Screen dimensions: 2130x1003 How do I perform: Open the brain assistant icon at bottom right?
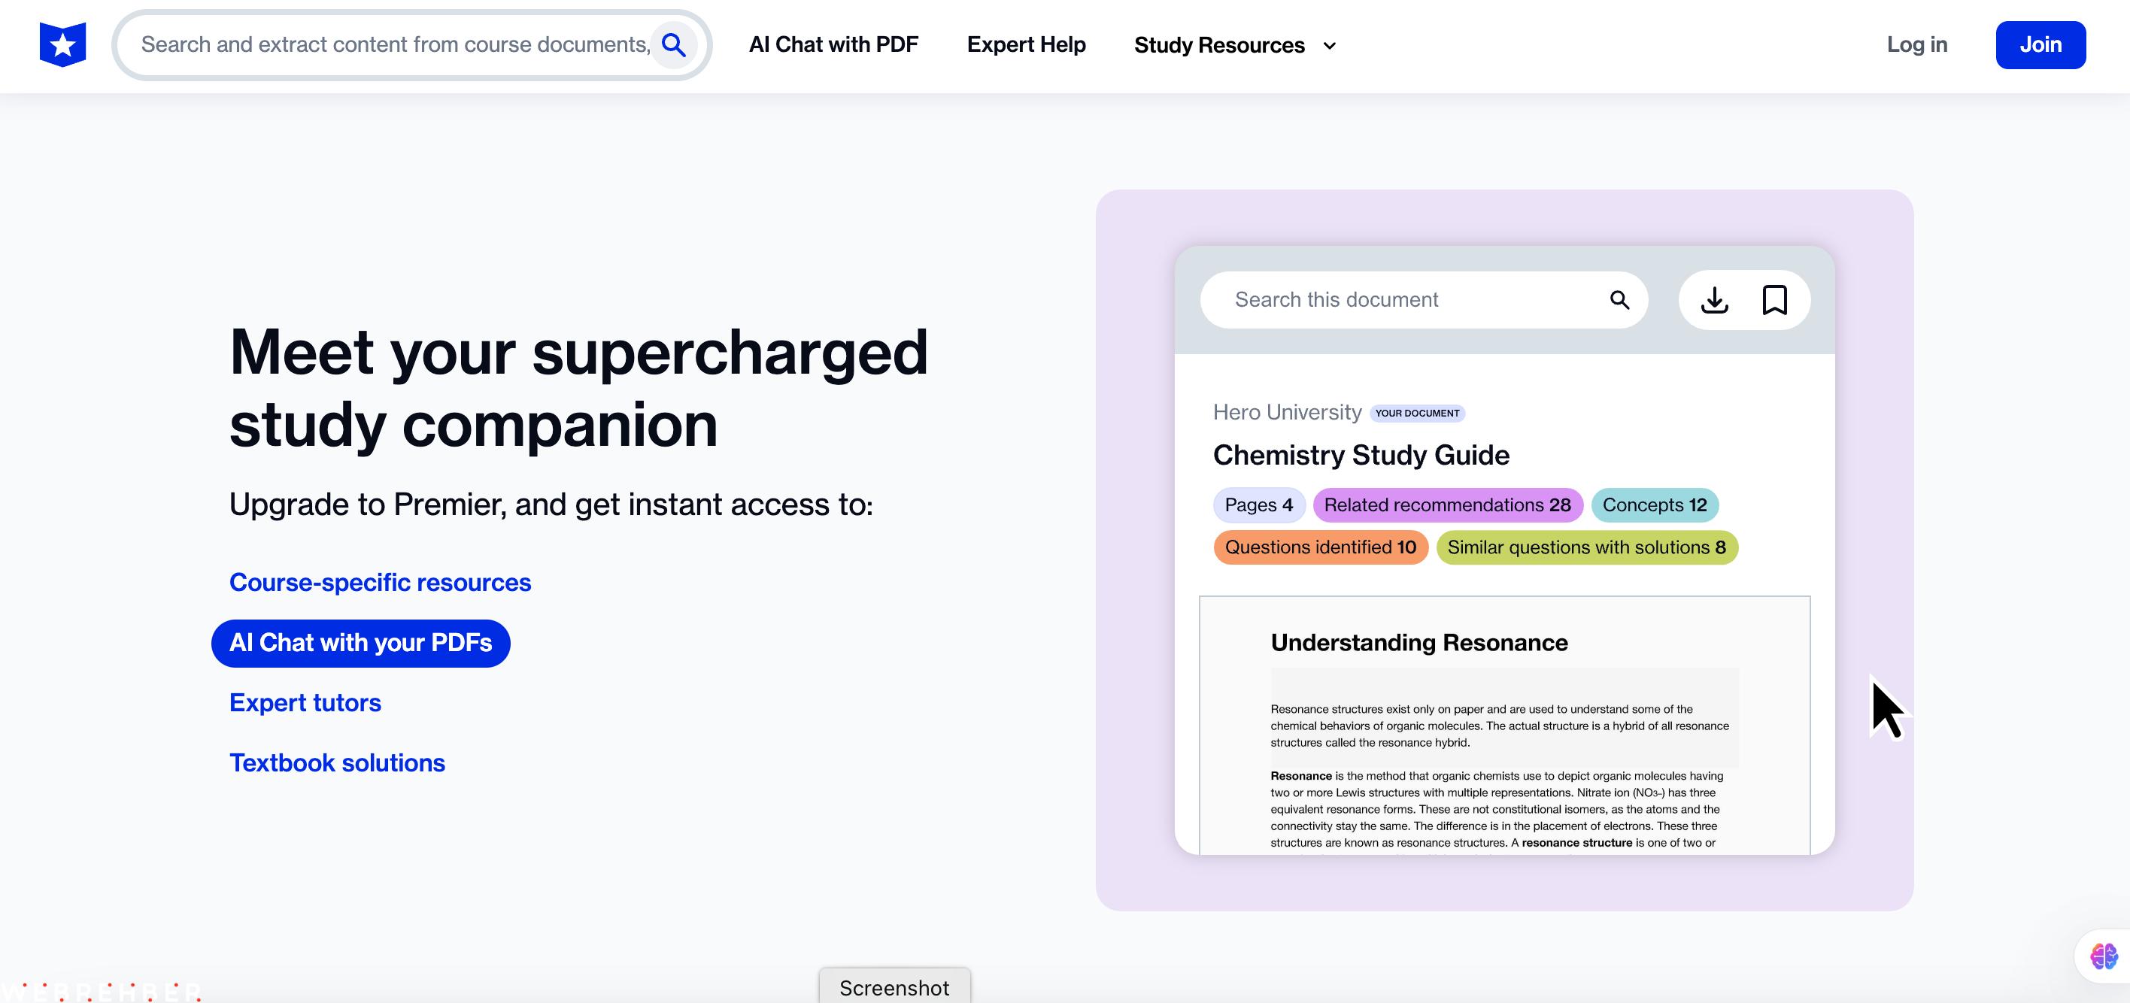(x=2104, y=956)
